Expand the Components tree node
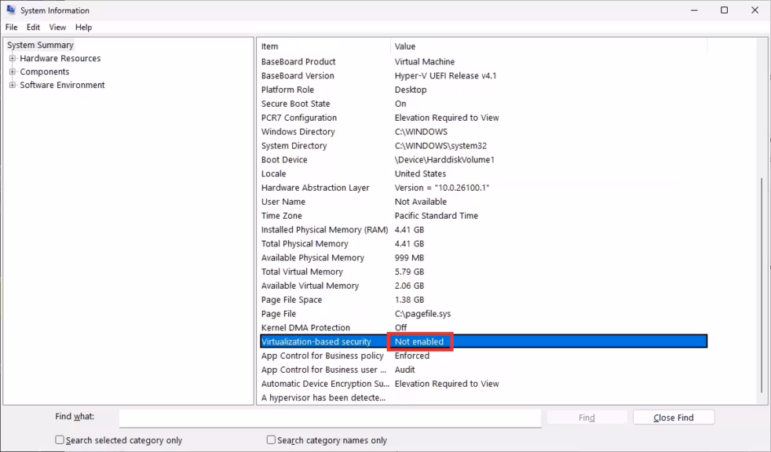The width and height of the screenshot is (771, 452). click(x=11, y=71)
